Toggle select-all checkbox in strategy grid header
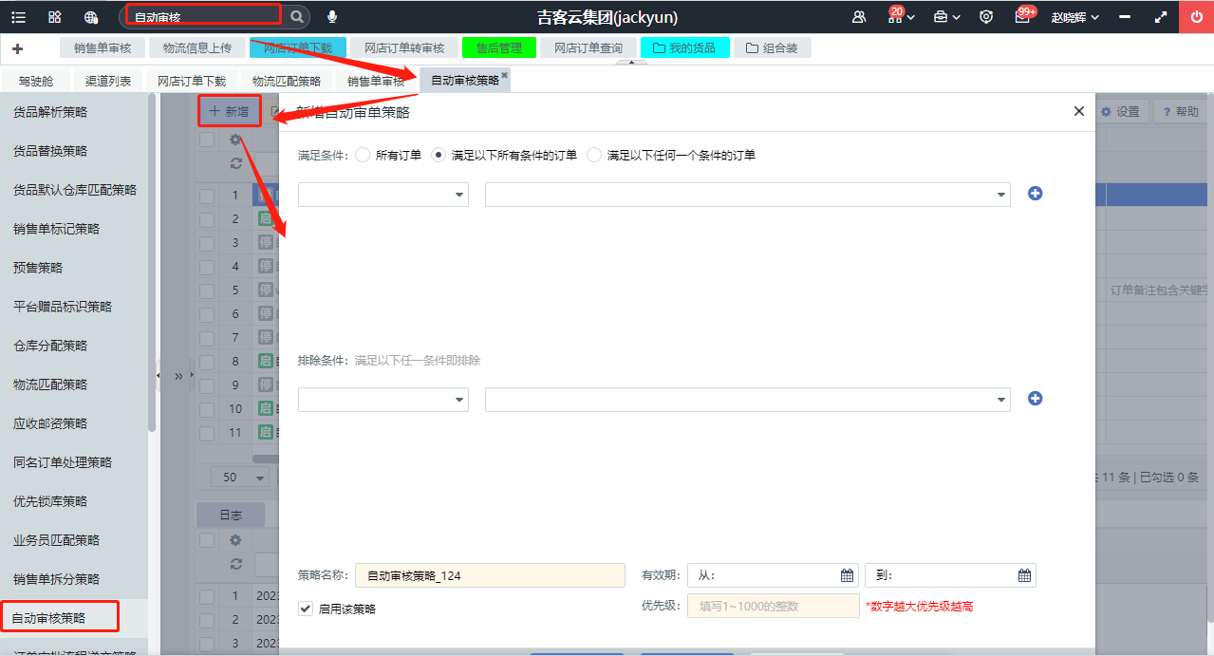The width and height of the screenshot is (1214, 656). (207, 140)
